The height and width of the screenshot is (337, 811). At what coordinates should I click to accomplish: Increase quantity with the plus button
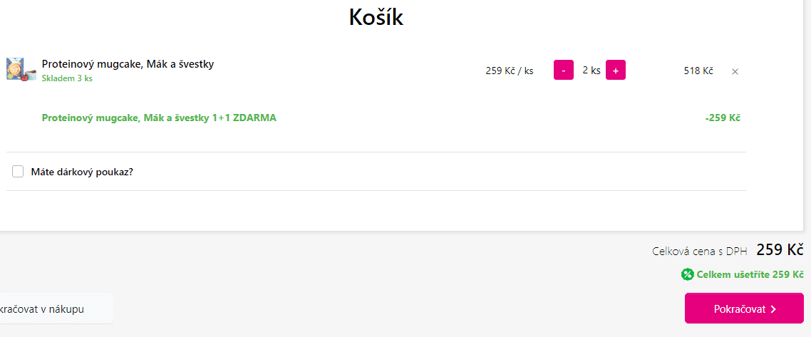point(616,71)
